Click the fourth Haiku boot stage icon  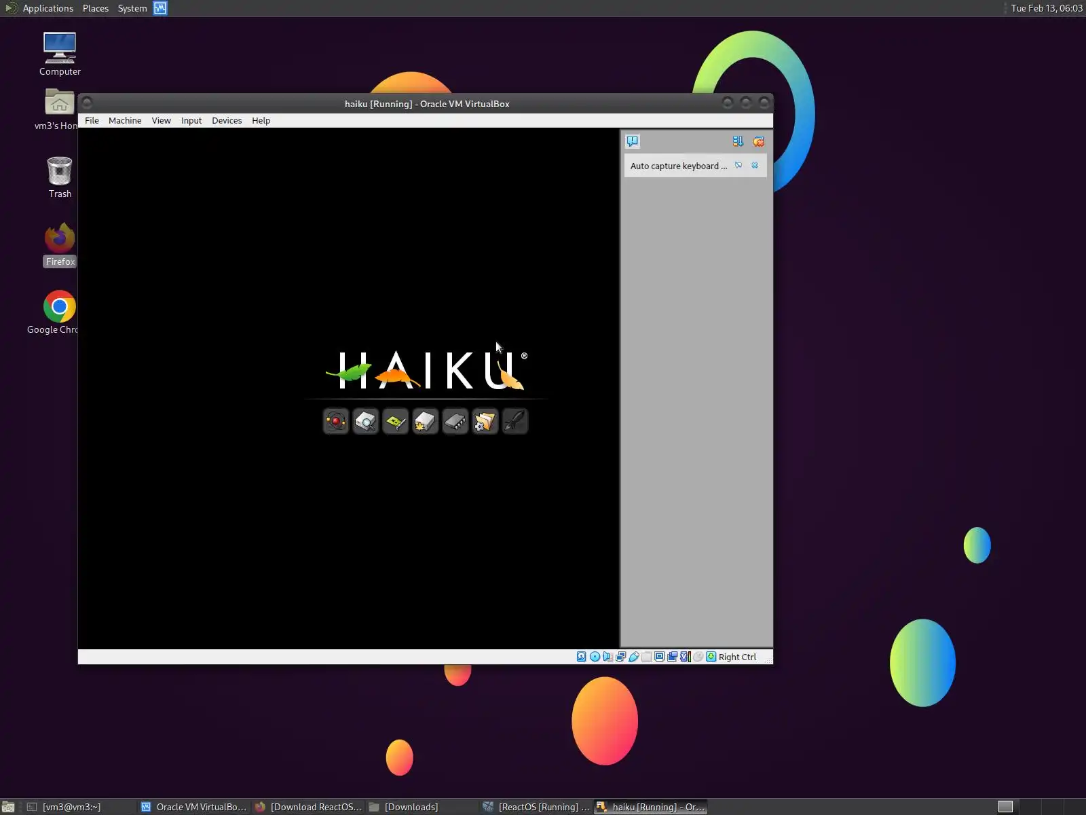[426, 422]
